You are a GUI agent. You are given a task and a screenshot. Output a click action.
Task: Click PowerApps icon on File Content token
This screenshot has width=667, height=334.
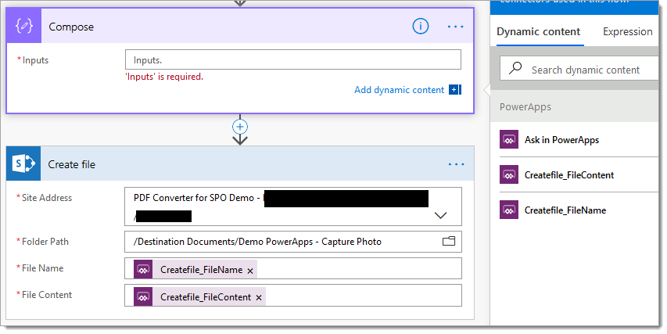point(143,296)
